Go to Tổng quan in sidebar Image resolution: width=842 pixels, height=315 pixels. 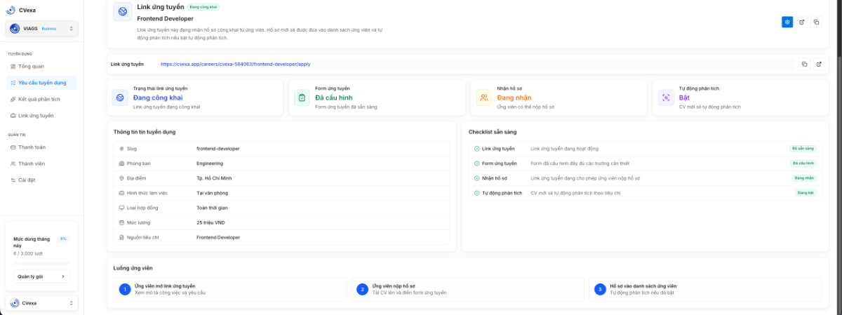click(x=41, y=66)
